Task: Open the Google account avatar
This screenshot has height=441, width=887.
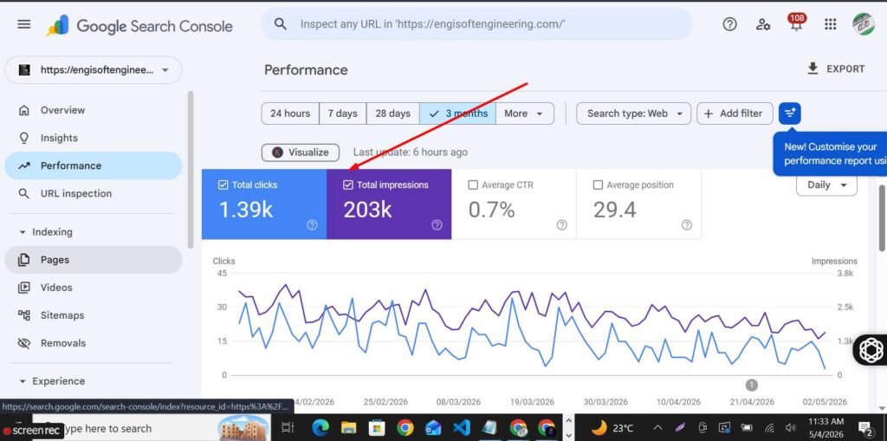Action: coord(864,24)
